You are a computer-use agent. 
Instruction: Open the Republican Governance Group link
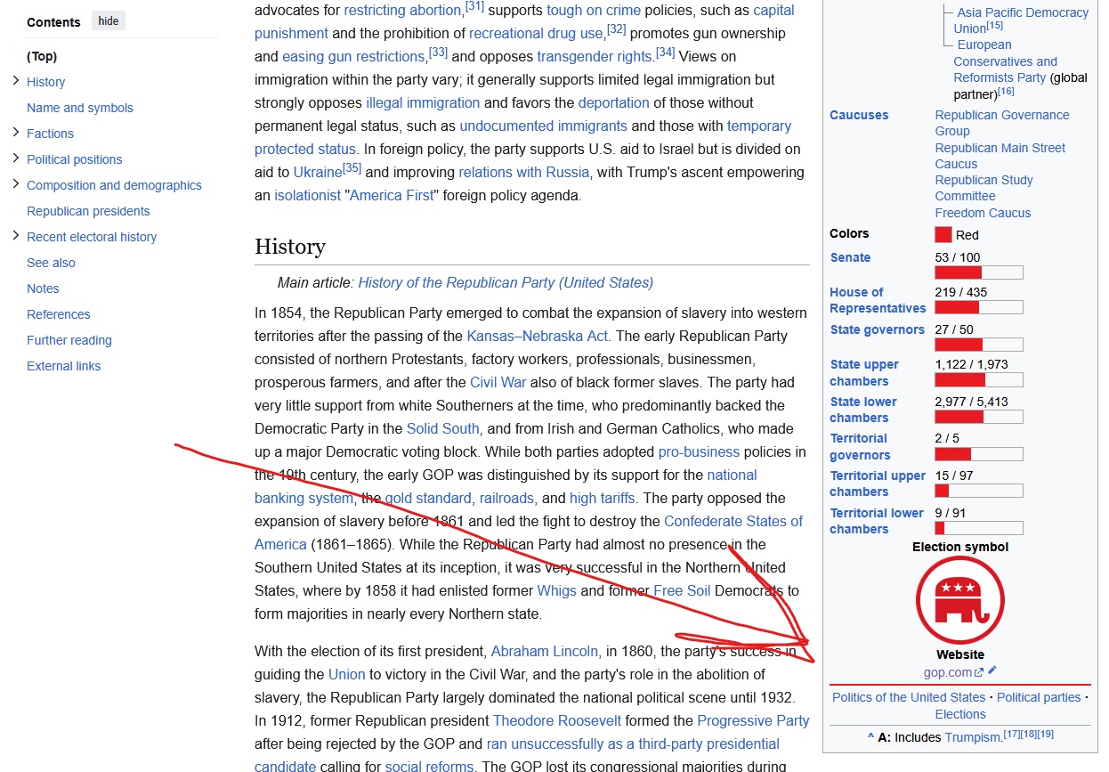(1002, 123)
